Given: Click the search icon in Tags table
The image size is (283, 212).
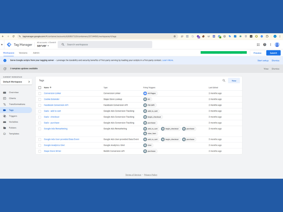Looking at the screenshot, I should pyautogui.click(x=224, y=81).
